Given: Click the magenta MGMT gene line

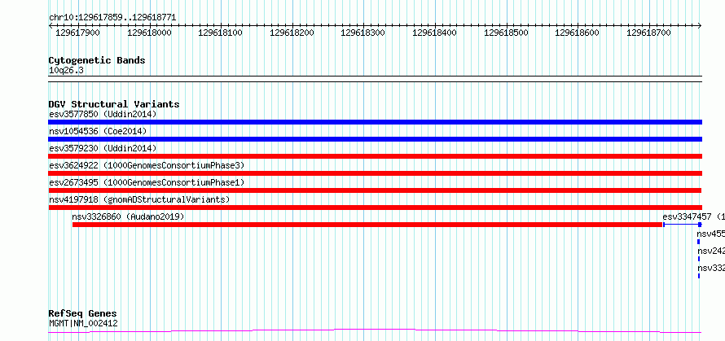Looking at the screenshot, I should [x=375, y=330].
